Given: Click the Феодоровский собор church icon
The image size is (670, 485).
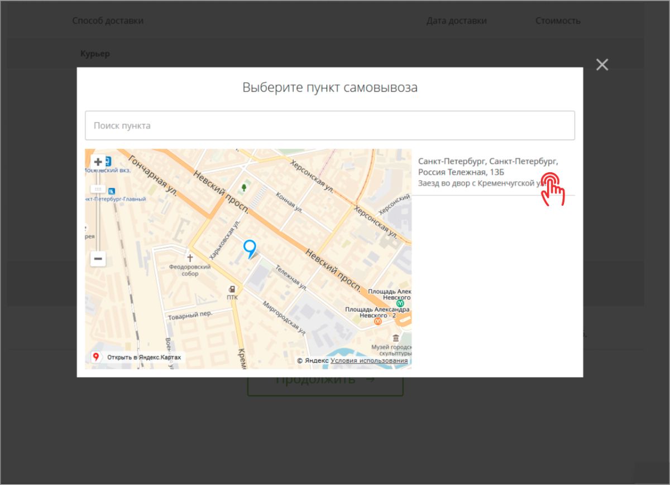Looking at the screenshot, I should (x=190, y=258).
